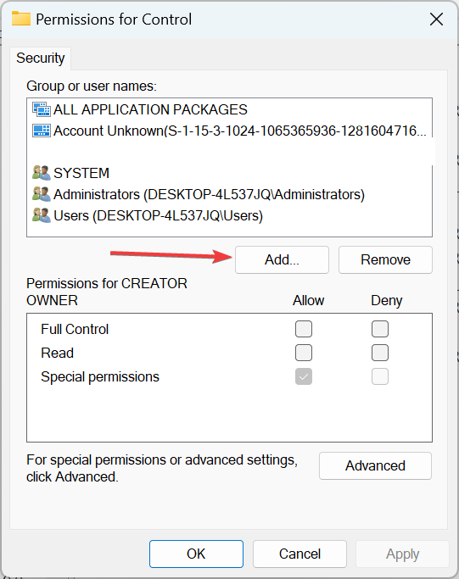Click the Add... button
This screenshot has height=579, width=459.
point(282,260)
